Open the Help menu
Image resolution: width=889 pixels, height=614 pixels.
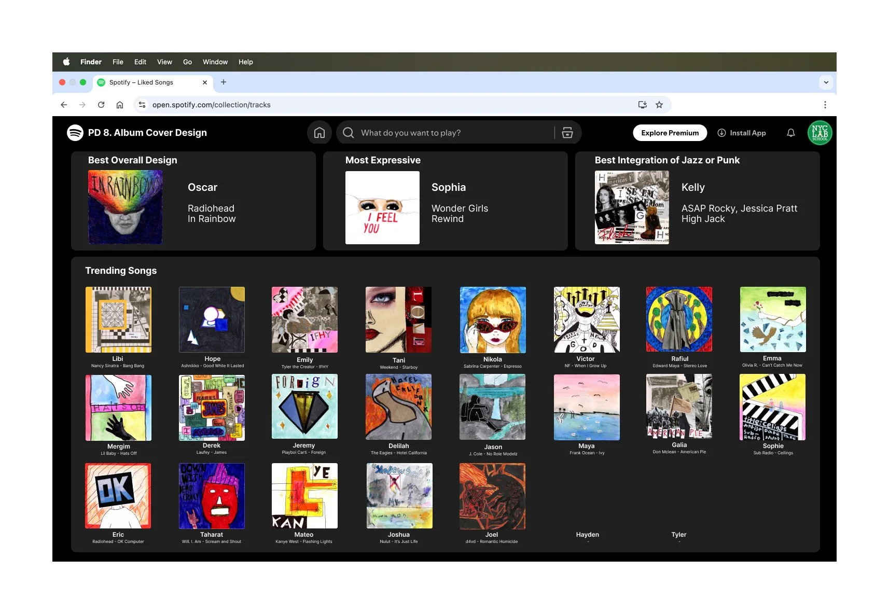(246, 62)
